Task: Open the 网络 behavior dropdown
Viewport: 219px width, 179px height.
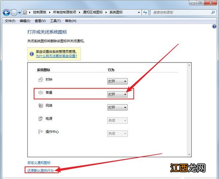Action: tap(117, 107)
